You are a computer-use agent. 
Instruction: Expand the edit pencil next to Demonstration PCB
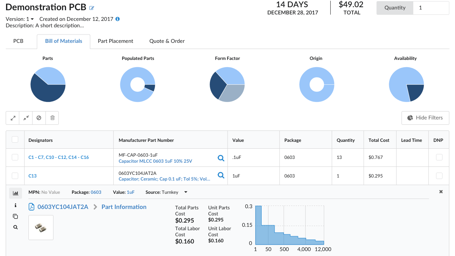click(x=91, y=7)
